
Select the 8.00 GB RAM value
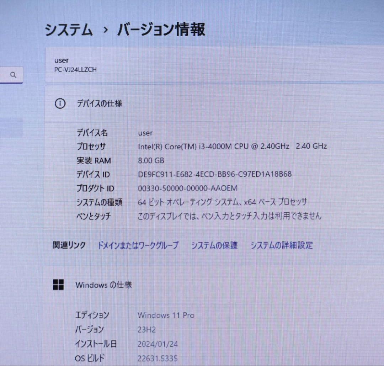(x=151, y=160)
